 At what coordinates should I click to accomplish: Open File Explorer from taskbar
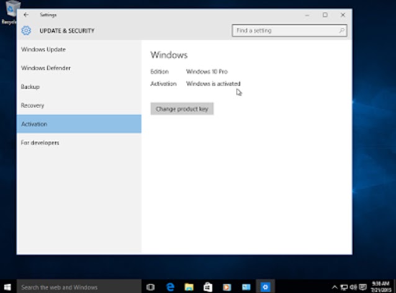tap(189, 287)
